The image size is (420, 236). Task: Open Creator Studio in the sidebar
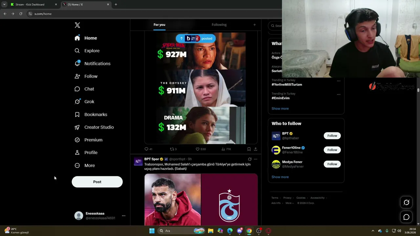pos(94,127)
